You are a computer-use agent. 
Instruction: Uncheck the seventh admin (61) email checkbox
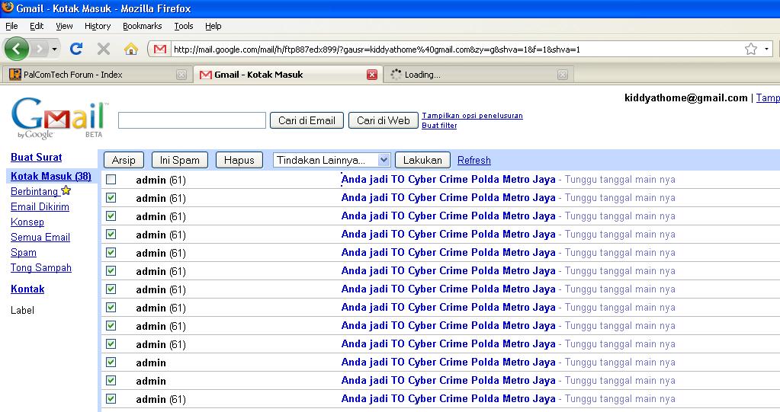coord(111,289)
